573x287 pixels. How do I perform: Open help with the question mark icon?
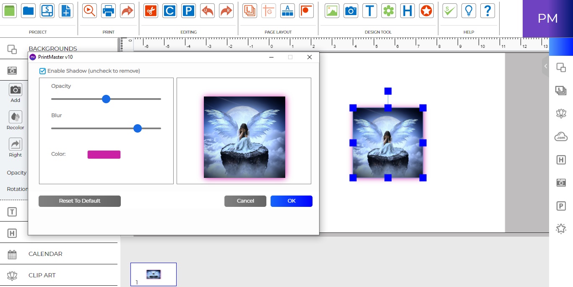[x=487, y=10]
